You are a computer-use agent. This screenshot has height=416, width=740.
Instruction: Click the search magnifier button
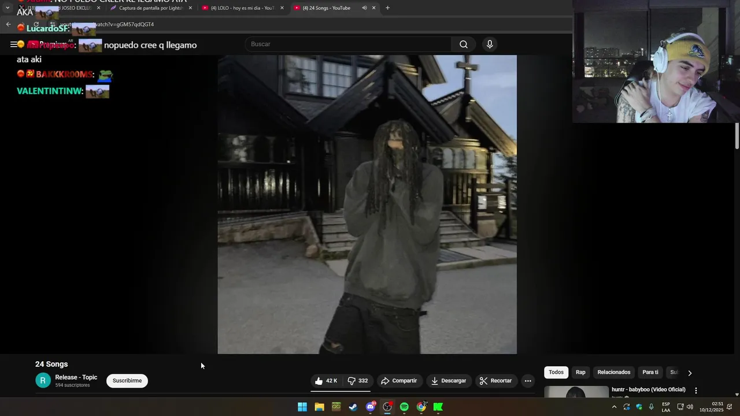tap(464, 44)
